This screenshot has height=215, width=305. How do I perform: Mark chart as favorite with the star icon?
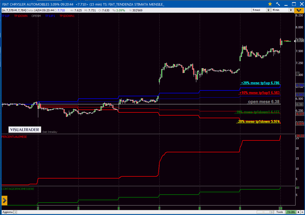point(270,4)
